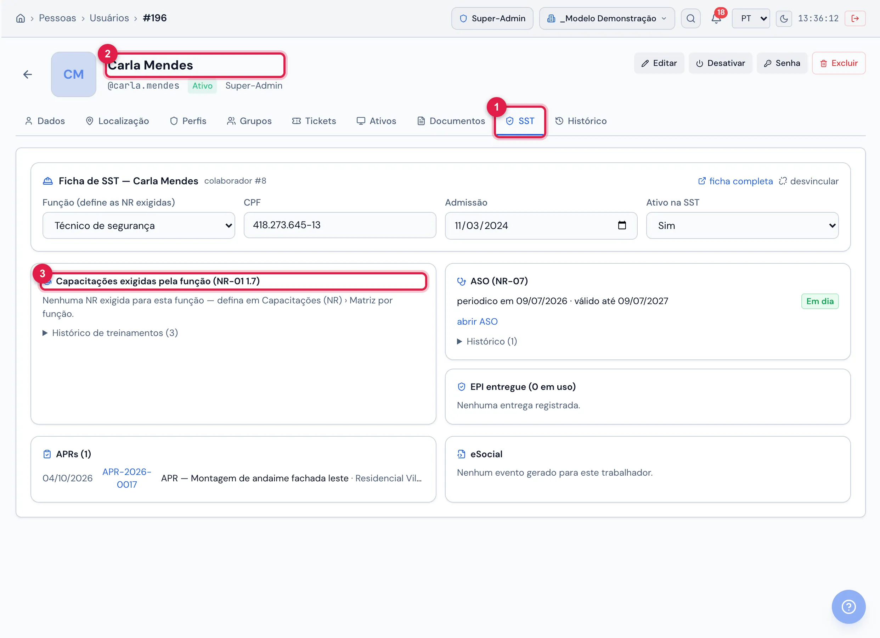
Task: Click the desvincular link
Action: (808, 181)
